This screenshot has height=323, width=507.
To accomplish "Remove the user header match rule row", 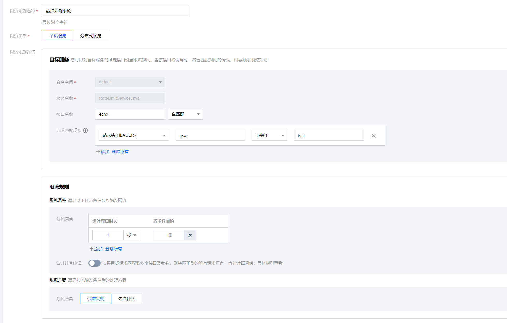I will pyautogui.click(x=374, y=136).
